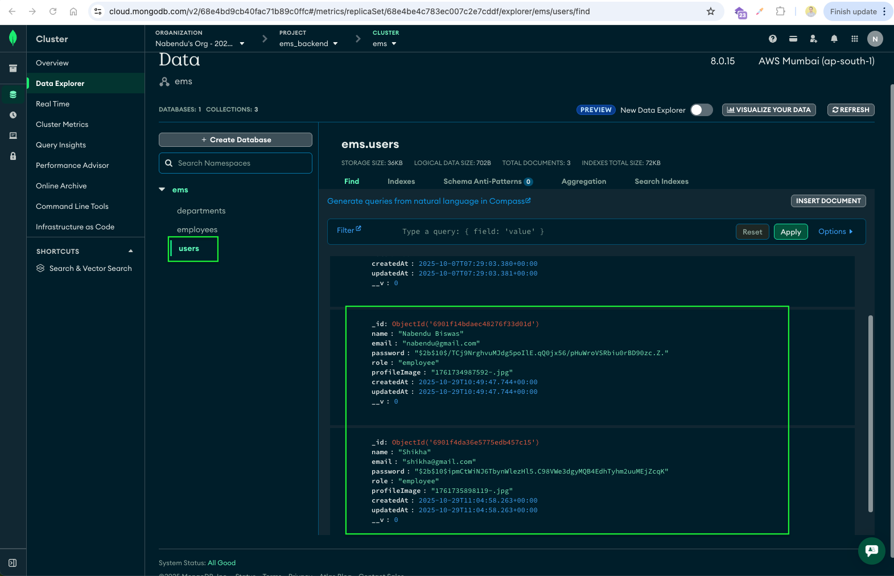Bookmark page with the star icon
This screenshot has height=576, width=894.
[x=711, y=11]
